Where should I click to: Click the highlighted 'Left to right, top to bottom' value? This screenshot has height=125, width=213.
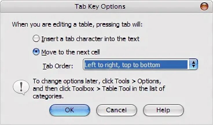pos(122,65)
